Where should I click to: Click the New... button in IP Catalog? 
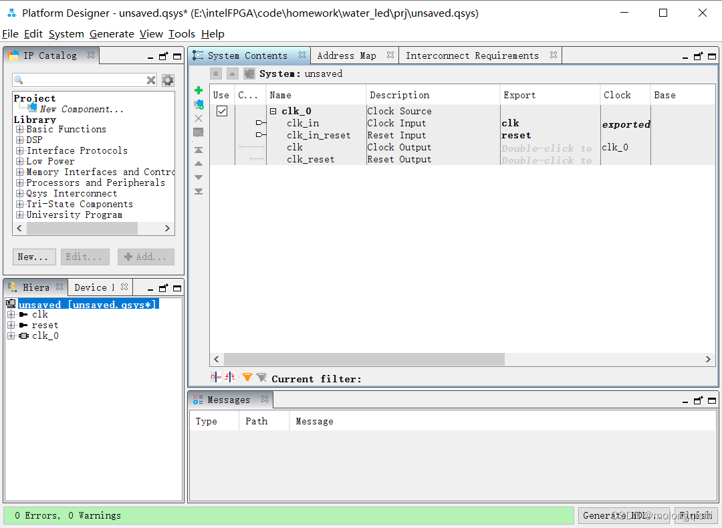[x=34, y=257]
